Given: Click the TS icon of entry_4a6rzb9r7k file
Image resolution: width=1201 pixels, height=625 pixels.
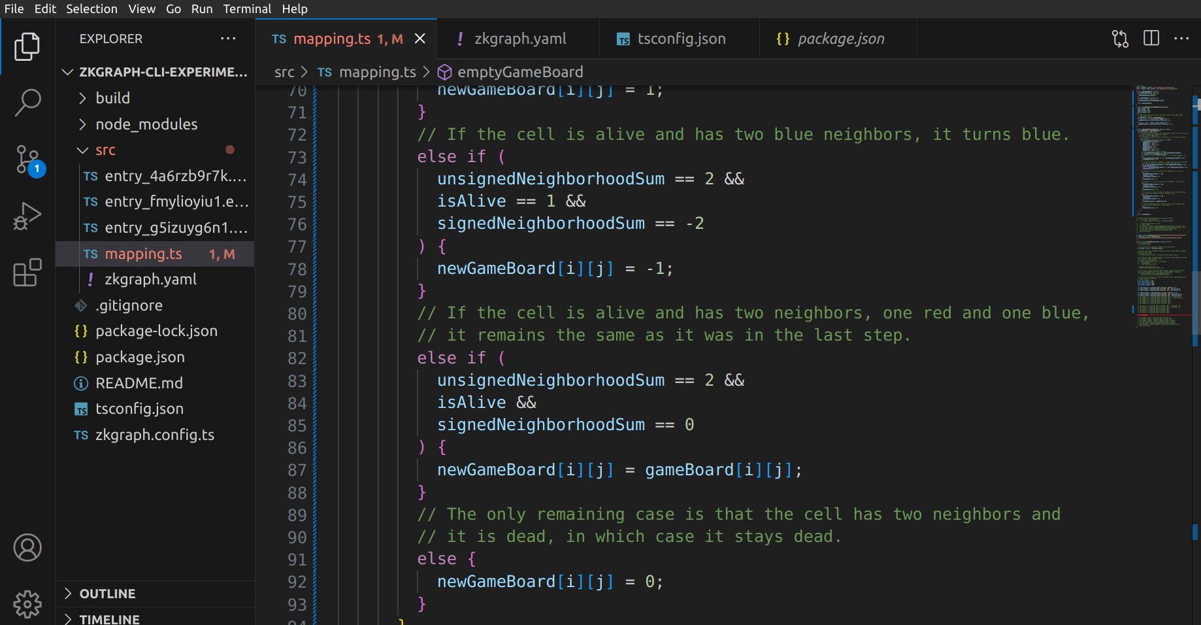Looking at the screenshot, I should 91,177.
